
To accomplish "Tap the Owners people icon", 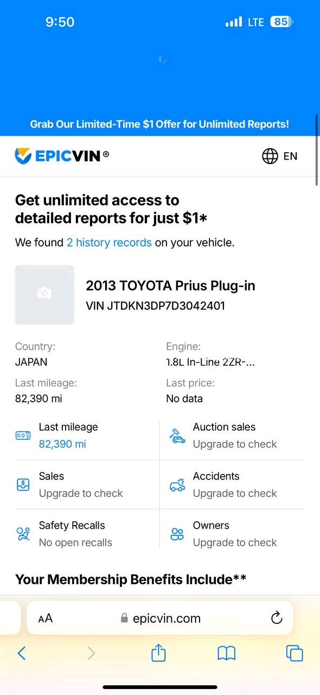I will pos(177,534).
